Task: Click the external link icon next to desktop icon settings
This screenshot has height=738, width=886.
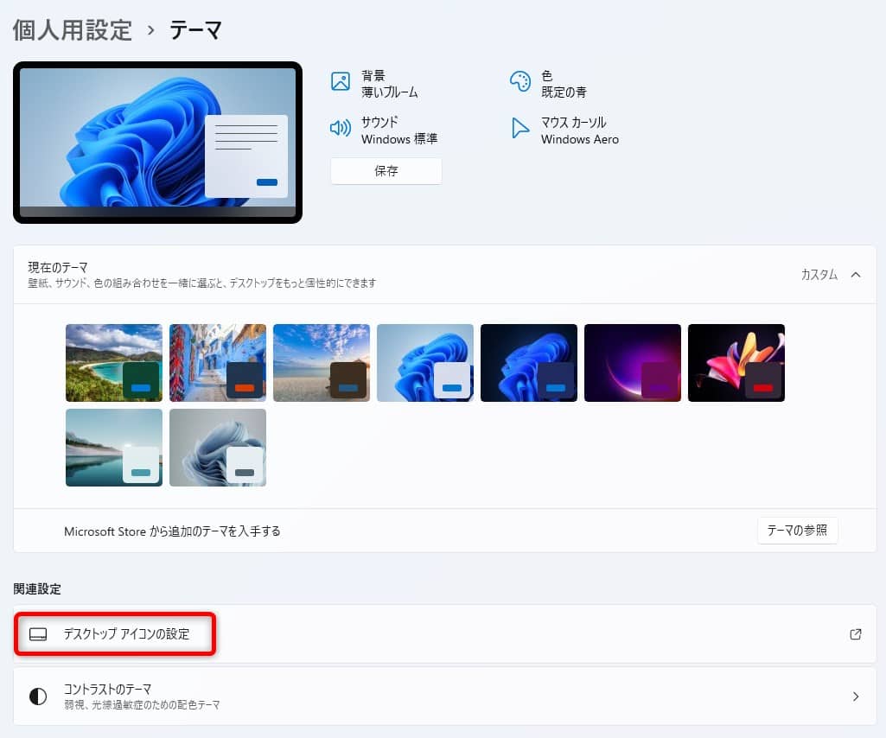Action: coord(855,633)
